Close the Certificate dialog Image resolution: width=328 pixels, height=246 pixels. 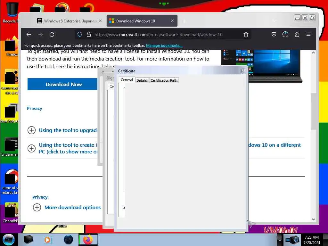pos(243,71)
